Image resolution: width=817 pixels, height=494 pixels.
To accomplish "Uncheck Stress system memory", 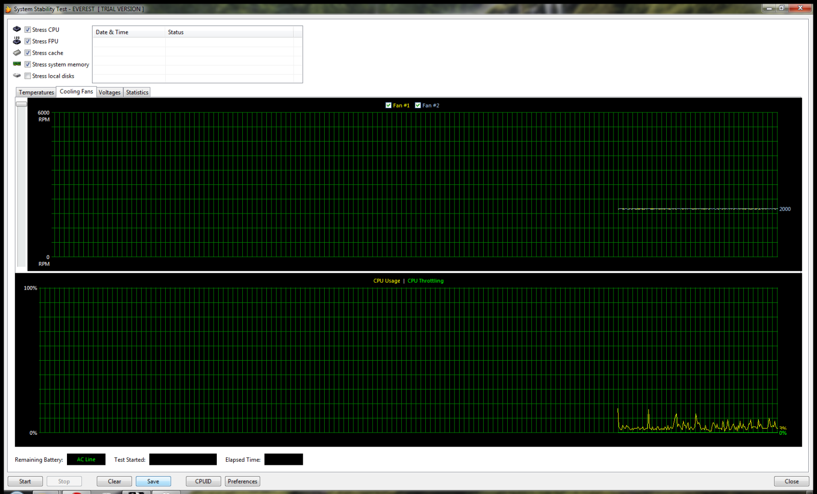I will pyautogui.click(x=28, y=64).
